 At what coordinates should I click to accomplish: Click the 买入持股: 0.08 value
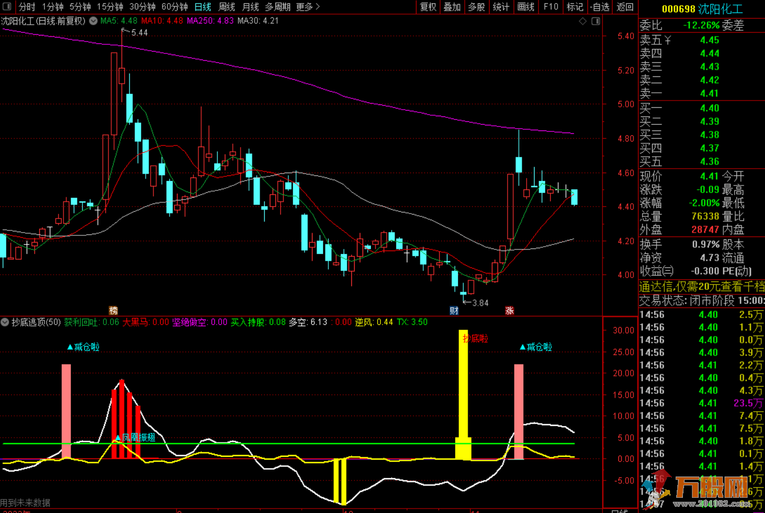(x=258, y=323)
